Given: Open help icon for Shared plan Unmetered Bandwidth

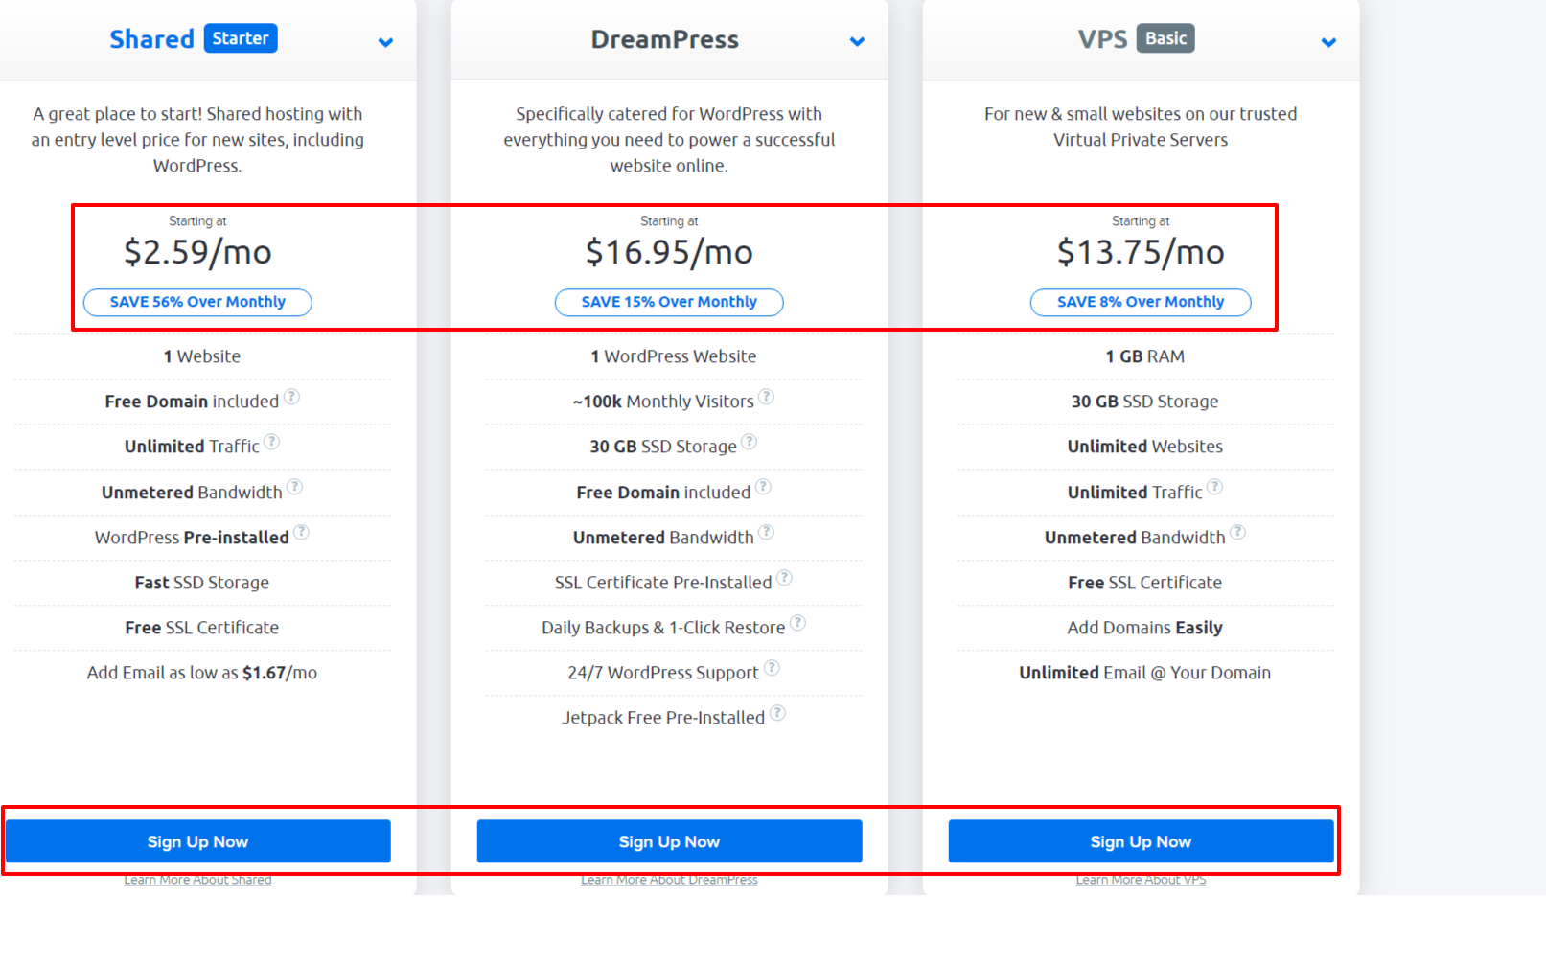Looking at the screenshot, I should point(295,487).
